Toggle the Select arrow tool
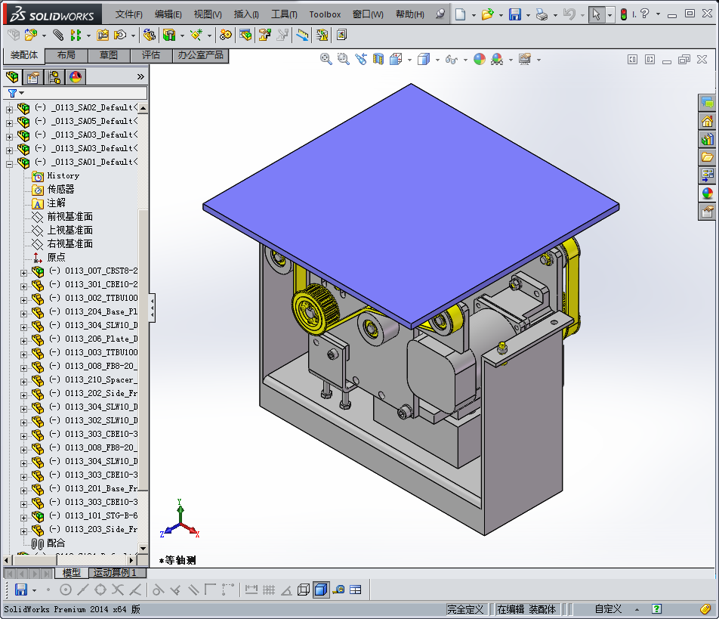Screen dimensions: 719x619 point(596,14)
